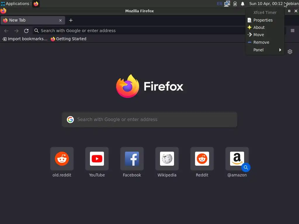The image size is (299, 224).
Task: Open the new tab personalize gear icon
Action: (x=290, y=52)
